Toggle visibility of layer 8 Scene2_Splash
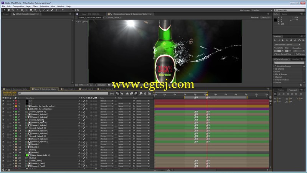The image size is (307, 173). (x=3, y=120)
